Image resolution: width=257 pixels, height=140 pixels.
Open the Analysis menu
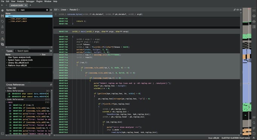click(x=20, y=1)
